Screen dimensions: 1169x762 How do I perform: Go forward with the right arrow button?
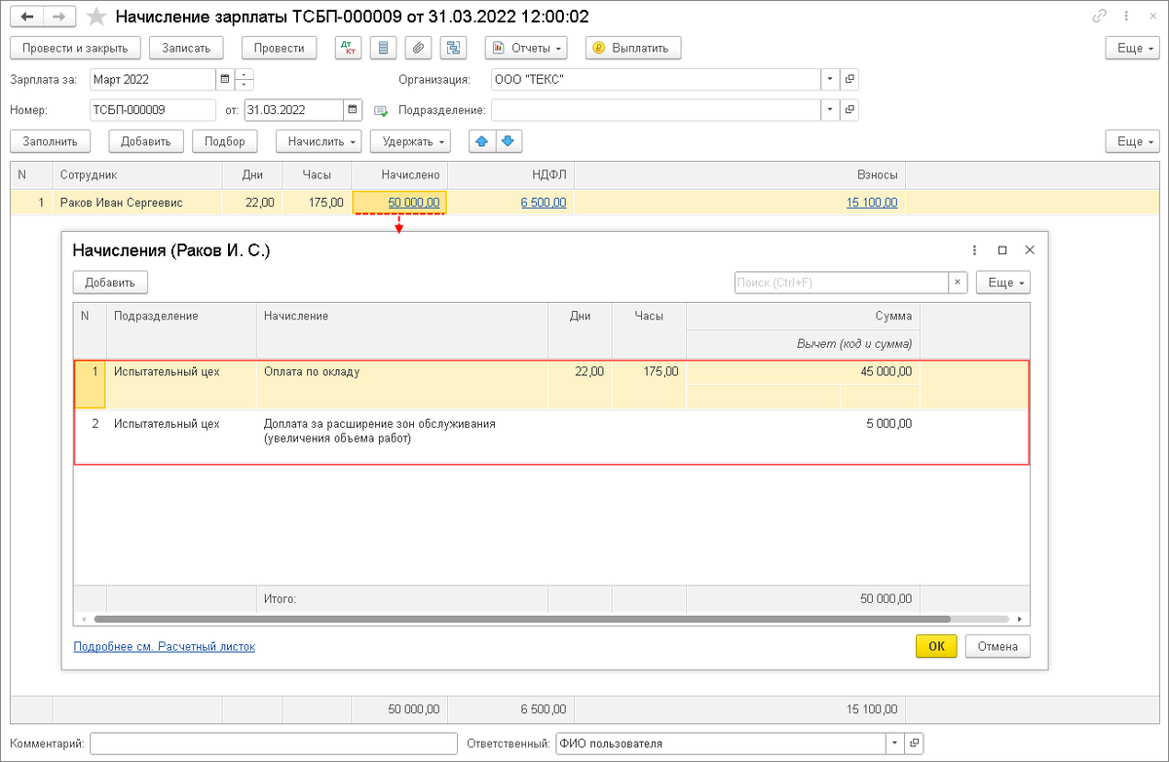pyautogui.click(x=60, y=17)
